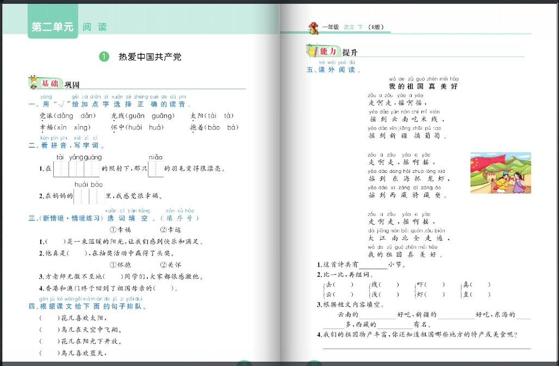The height and width of the screenshot is (366, 559).
Task: Click the 五、课外阅读 heading
Action: (x=334, y=70)
